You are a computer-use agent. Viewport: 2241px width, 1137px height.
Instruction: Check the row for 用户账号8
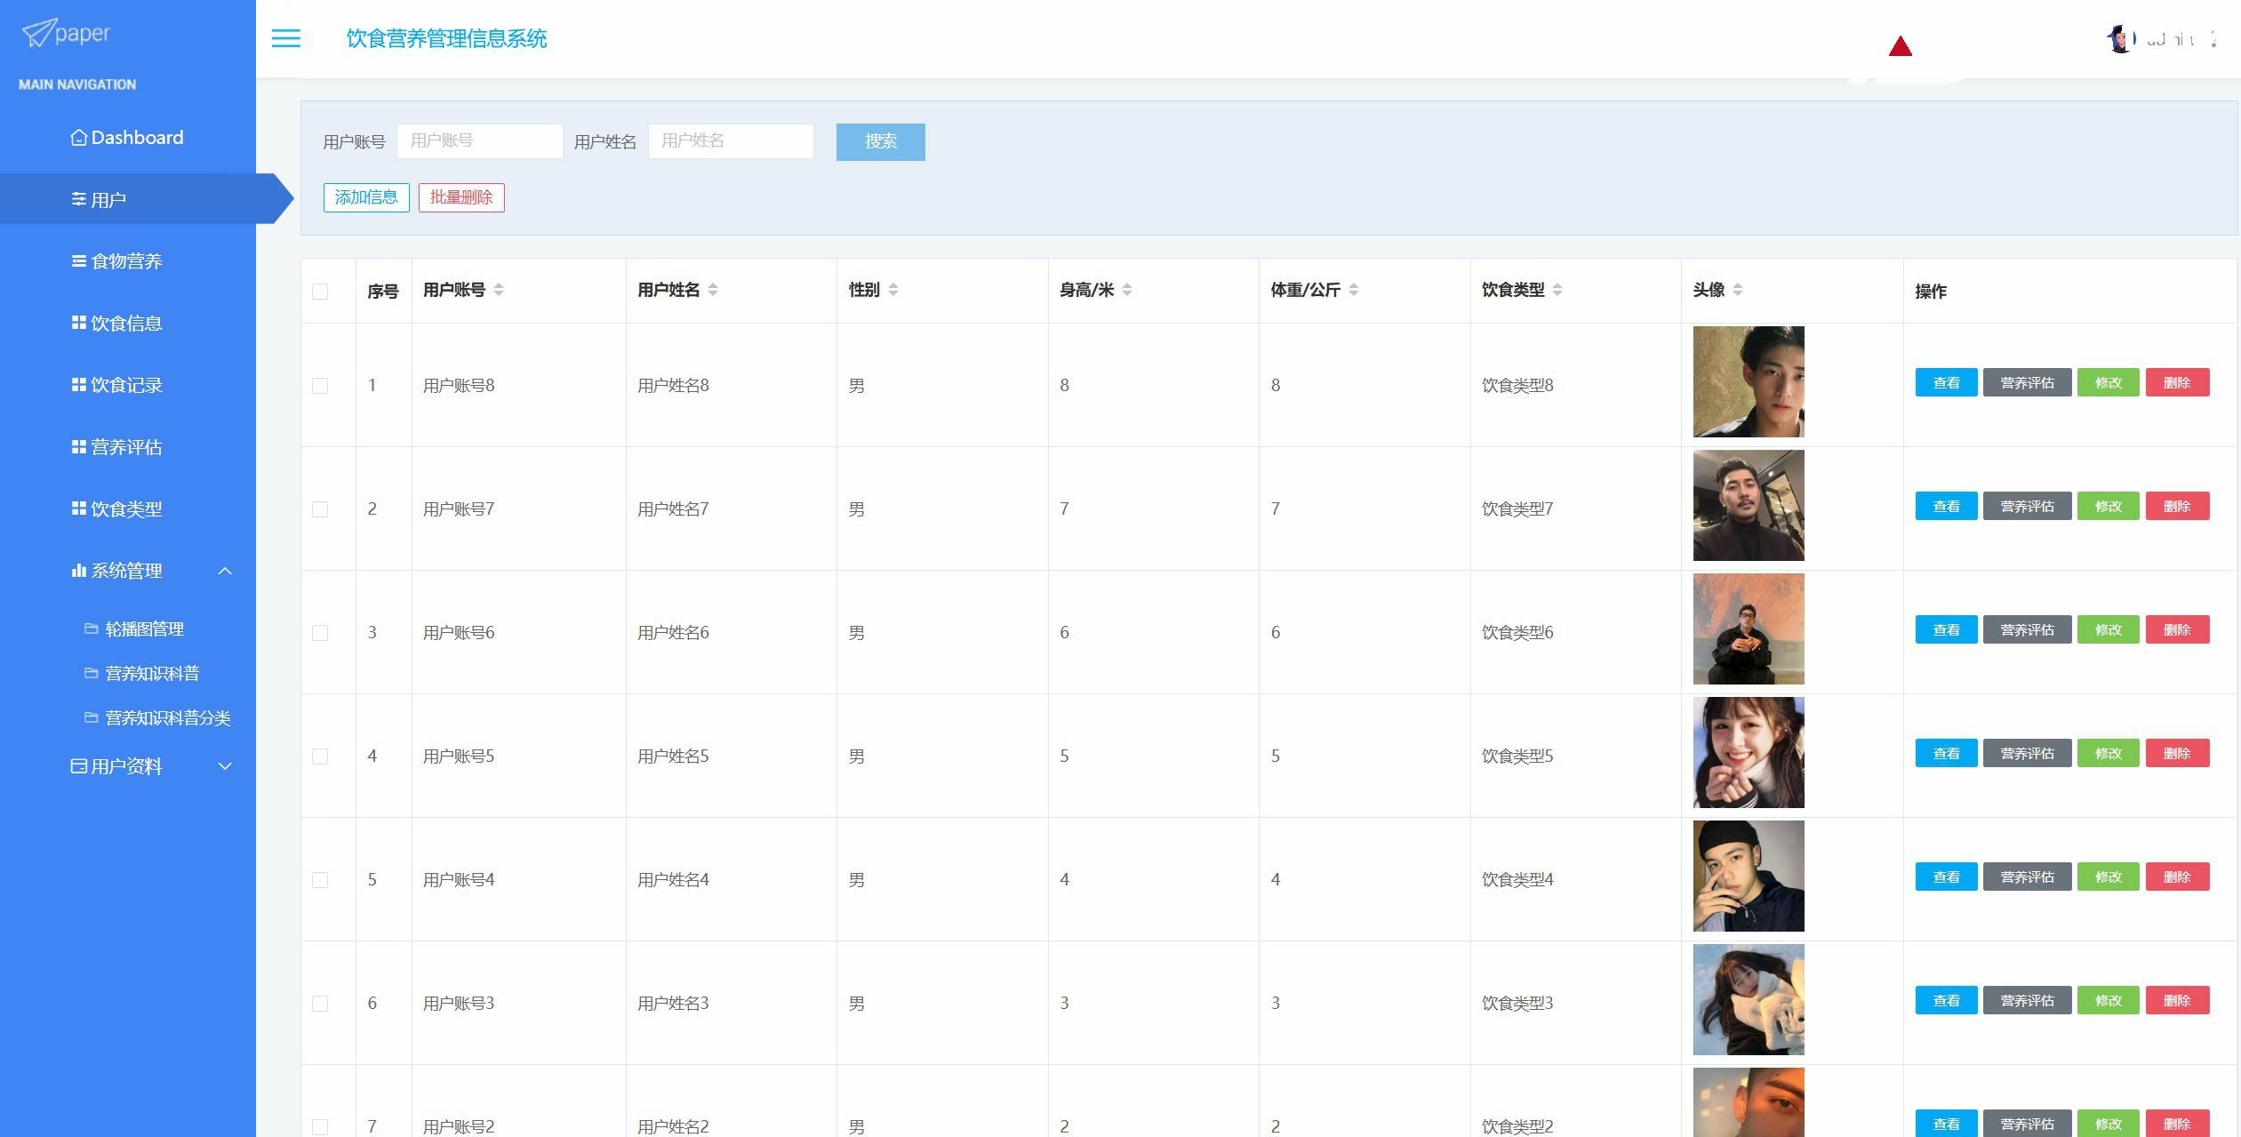click(320, 386)
